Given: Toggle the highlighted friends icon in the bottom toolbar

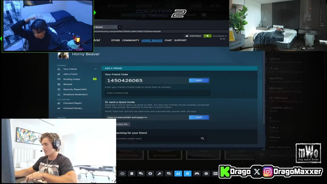Looking at the screenshot, I should (178, 174).
